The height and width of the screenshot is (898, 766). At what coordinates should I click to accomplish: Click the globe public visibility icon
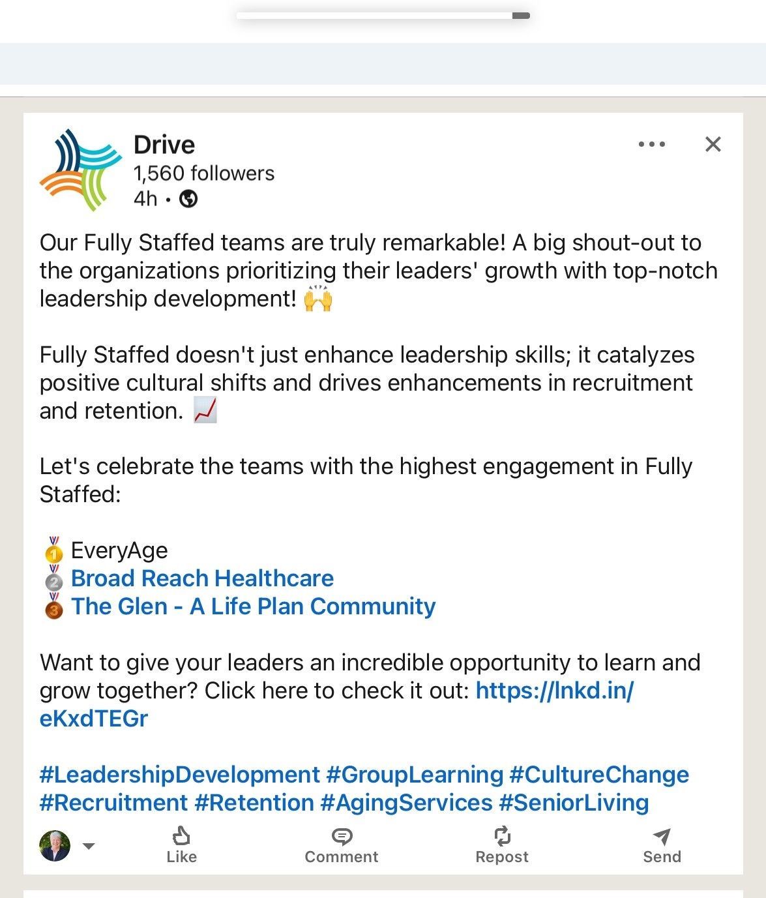tap(188, 198)
